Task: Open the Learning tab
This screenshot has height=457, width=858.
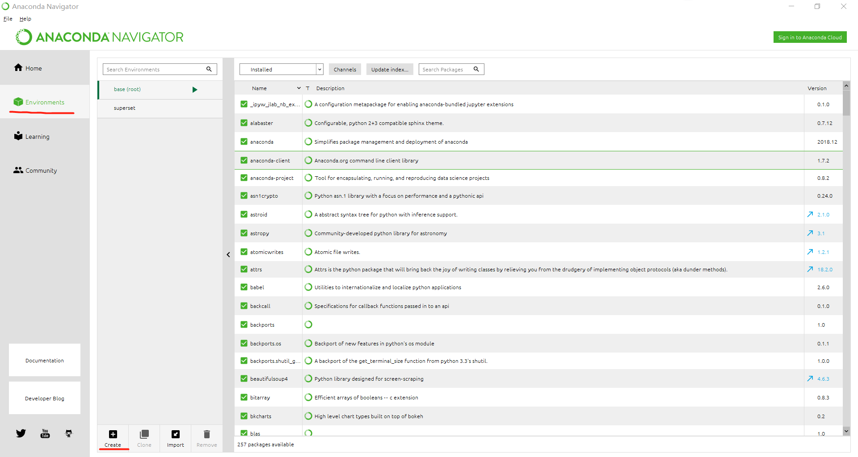Action: [45, 137]
